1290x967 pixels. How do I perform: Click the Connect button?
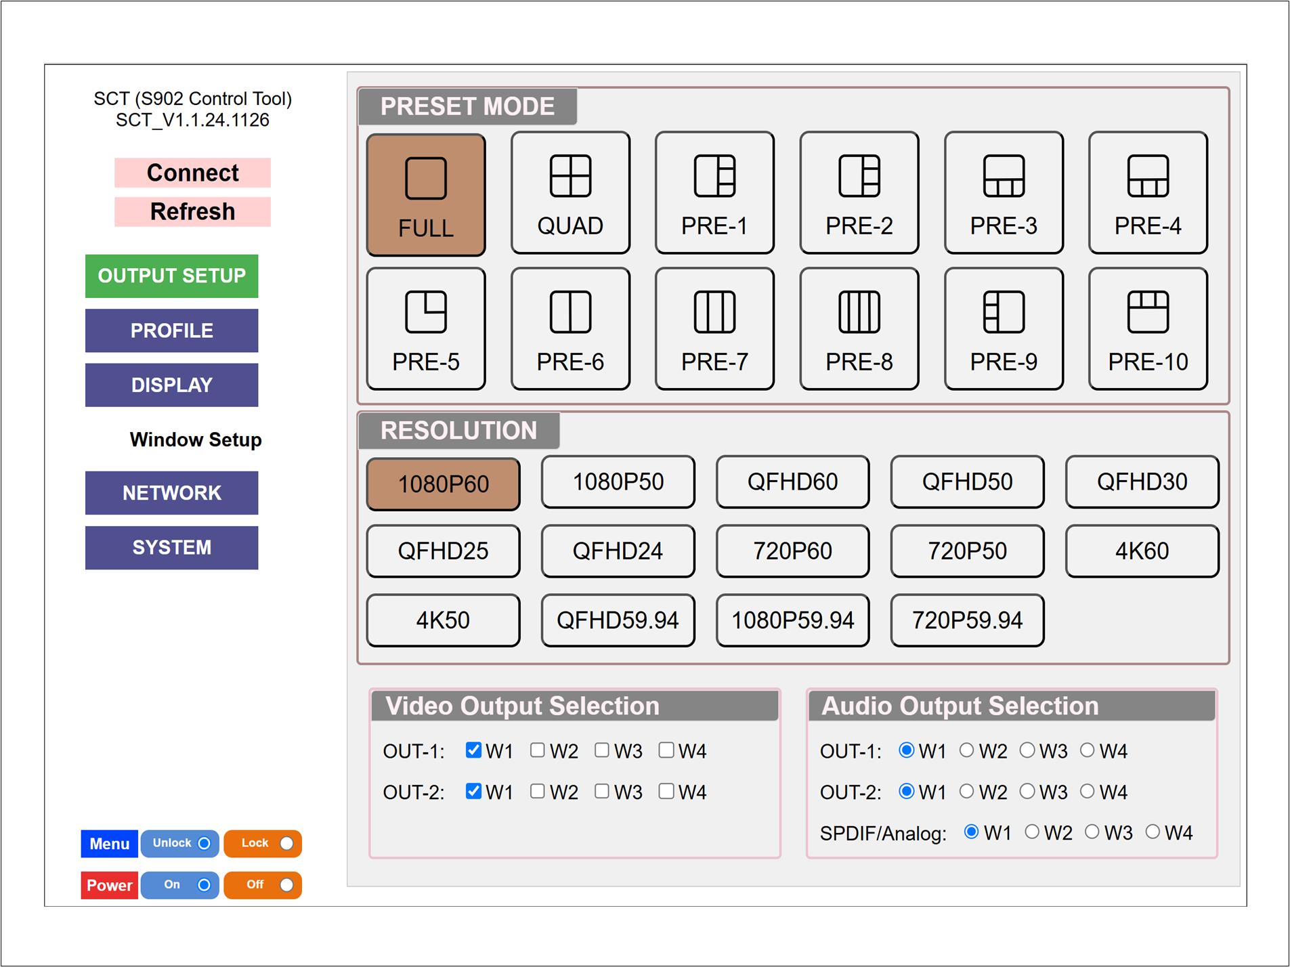click(x=192, y=173)
